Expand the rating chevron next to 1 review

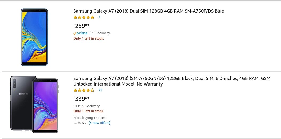point(97,17)
